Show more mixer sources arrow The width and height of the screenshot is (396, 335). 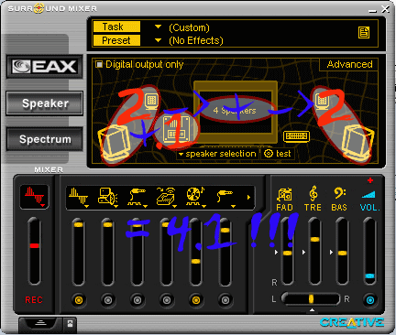point(248,198)
